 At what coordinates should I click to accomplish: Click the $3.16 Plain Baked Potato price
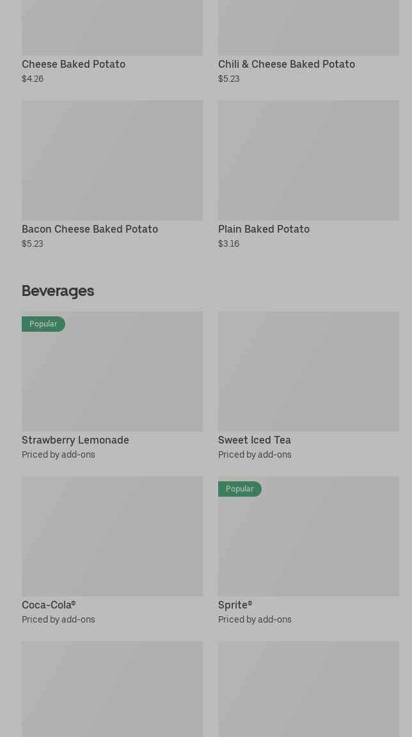(228, 244)
